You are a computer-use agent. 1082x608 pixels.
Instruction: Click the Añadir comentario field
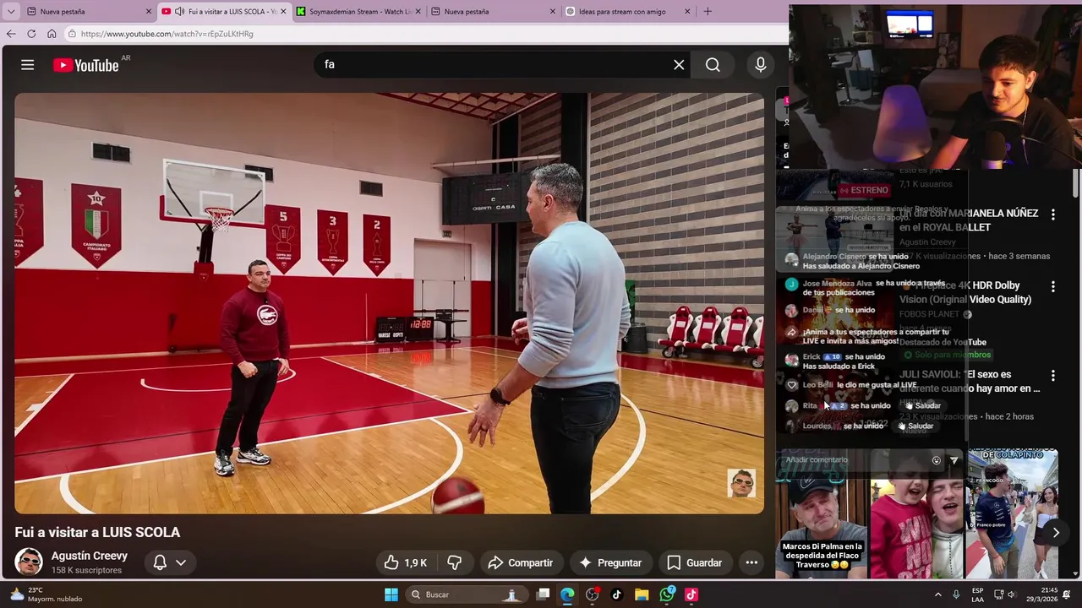coord(854,460)
